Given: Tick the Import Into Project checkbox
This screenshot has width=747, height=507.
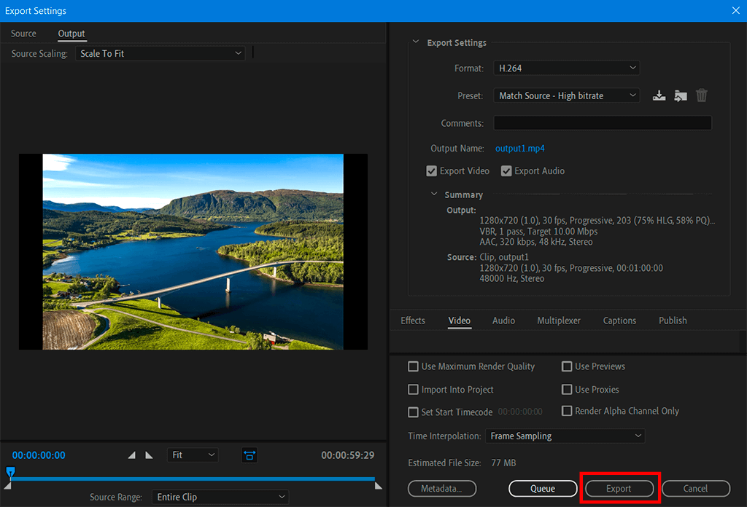Looking at the screenshot, I should tap(414, 390).
